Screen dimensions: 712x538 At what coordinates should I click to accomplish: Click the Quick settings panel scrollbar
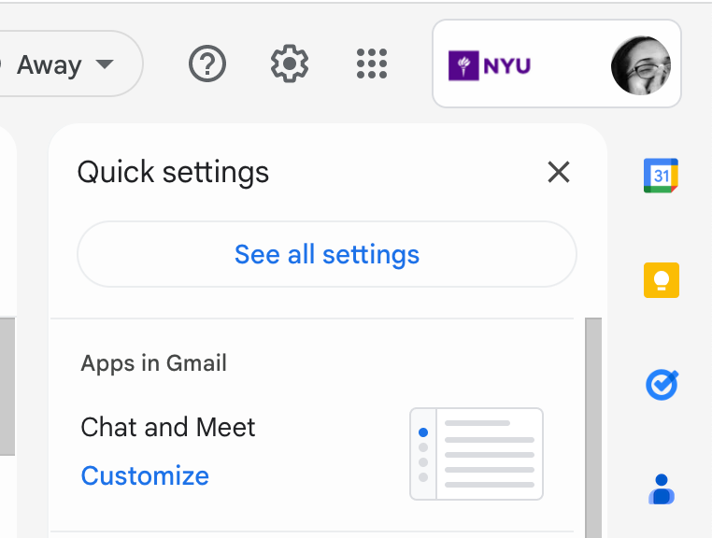(x=593, y=420)
